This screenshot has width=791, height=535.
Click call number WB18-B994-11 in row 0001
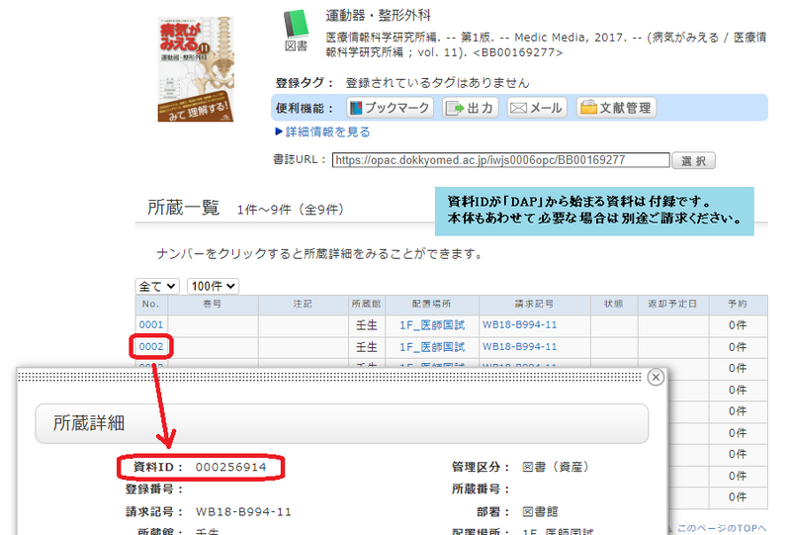[x=520, y=325]
